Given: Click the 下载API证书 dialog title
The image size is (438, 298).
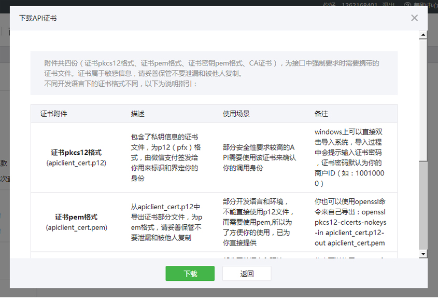Looking at the screenshot, I should (x=38, y=18).
